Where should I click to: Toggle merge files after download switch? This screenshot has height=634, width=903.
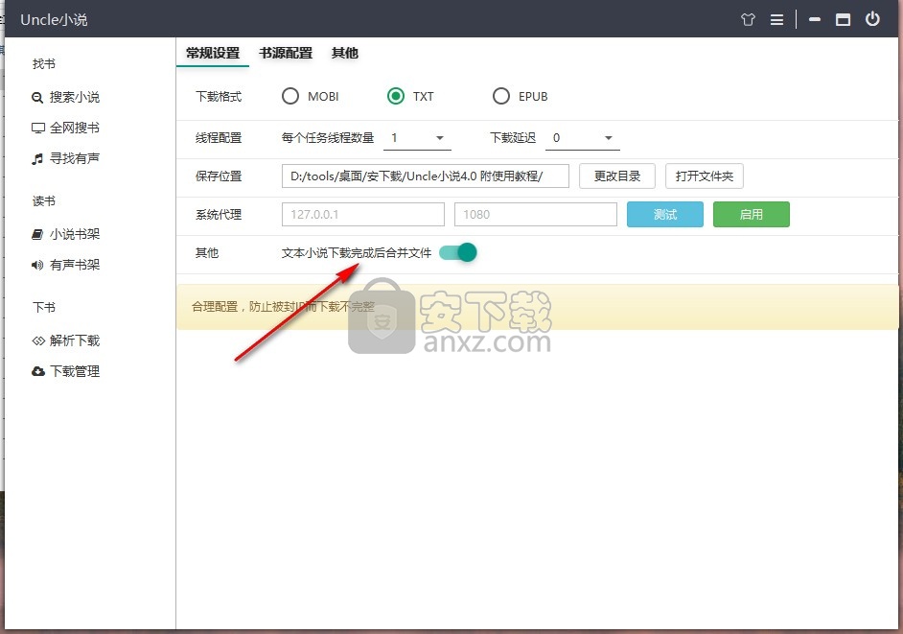coord(458,252)
